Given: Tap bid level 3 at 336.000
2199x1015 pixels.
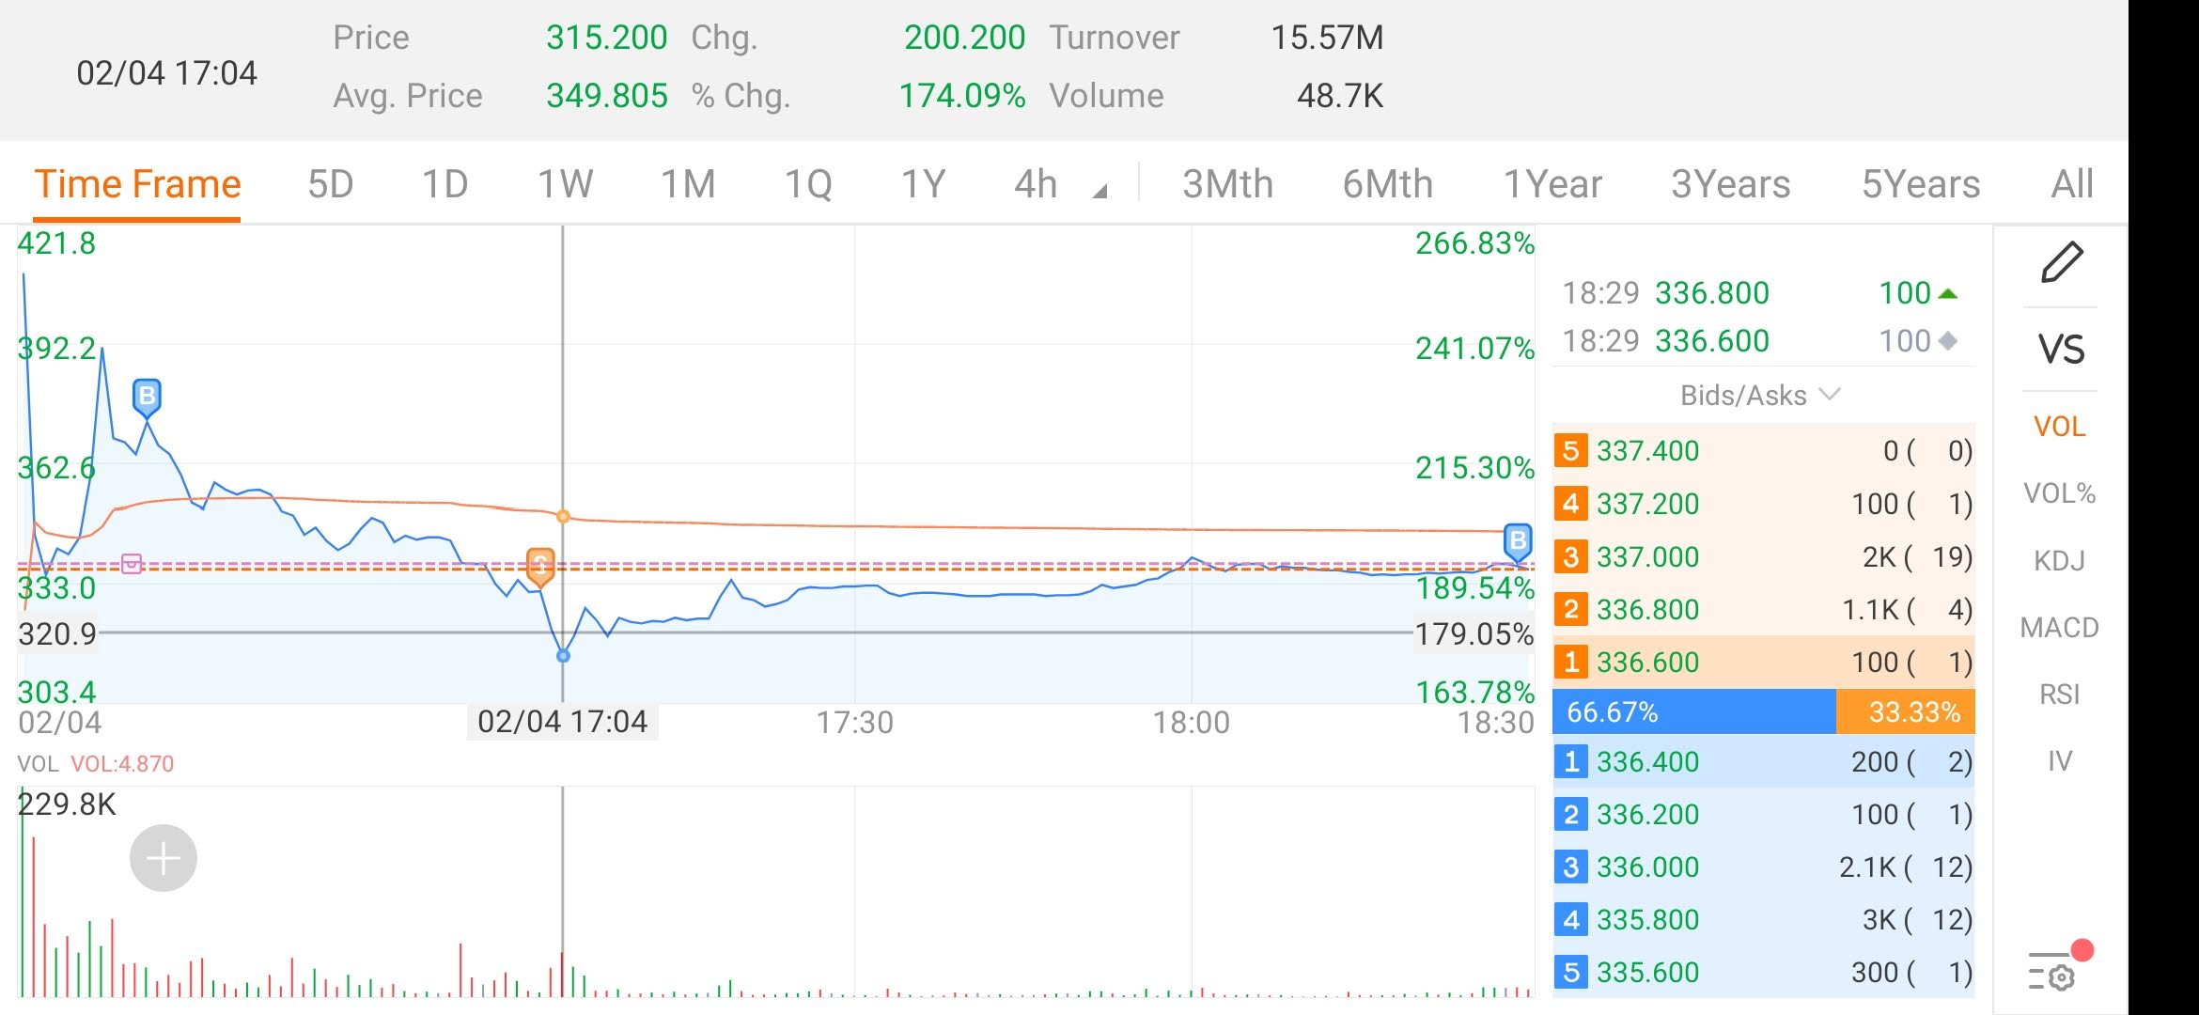Looking at the screenshot, I should coord(1764,867).
